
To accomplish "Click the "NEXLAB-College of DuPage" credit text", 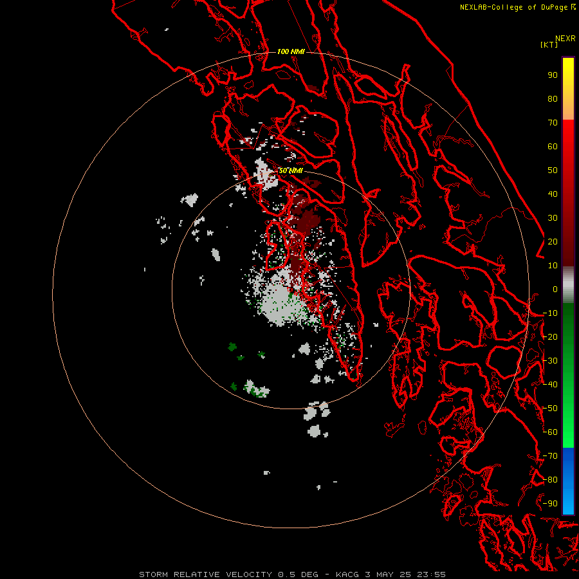I will [513, 7].
